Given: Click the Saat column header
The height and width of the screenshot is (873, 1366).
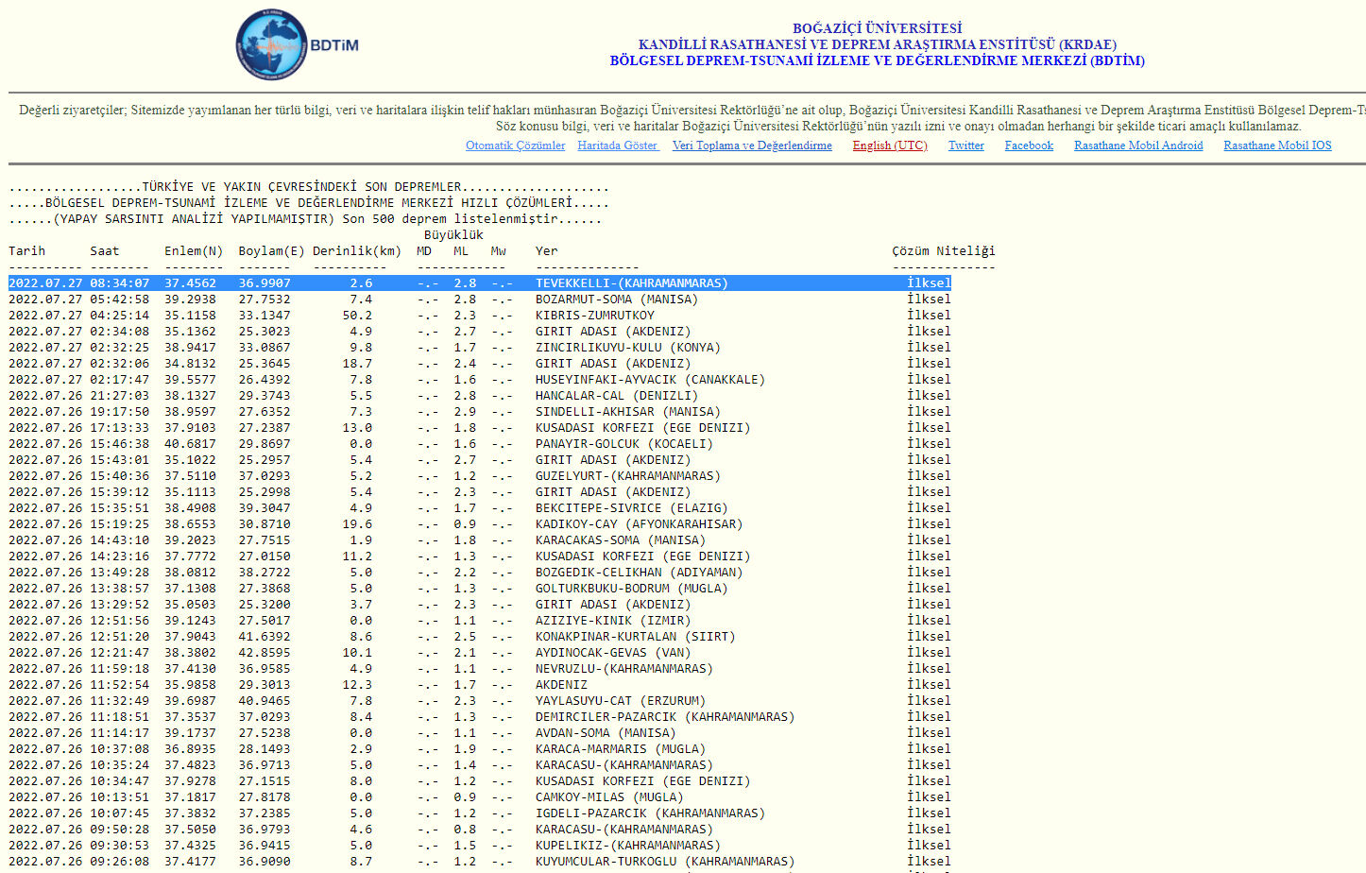Looking at the screenshot, I should (x=105, y=251).
